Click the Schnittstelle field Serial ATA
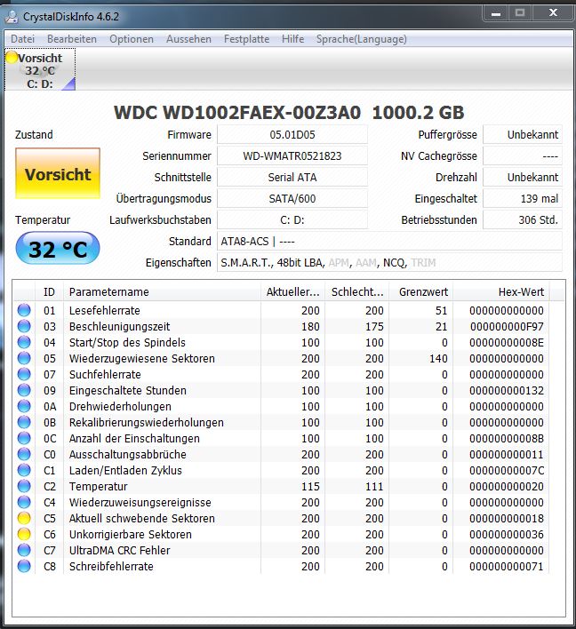 tap(292, 177)
